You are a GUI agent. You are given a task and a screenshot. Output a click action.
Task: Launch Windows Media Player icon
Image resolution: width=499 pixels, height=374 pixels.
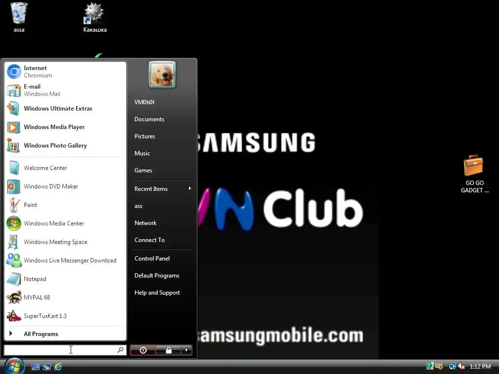click(x=14, y=127)
